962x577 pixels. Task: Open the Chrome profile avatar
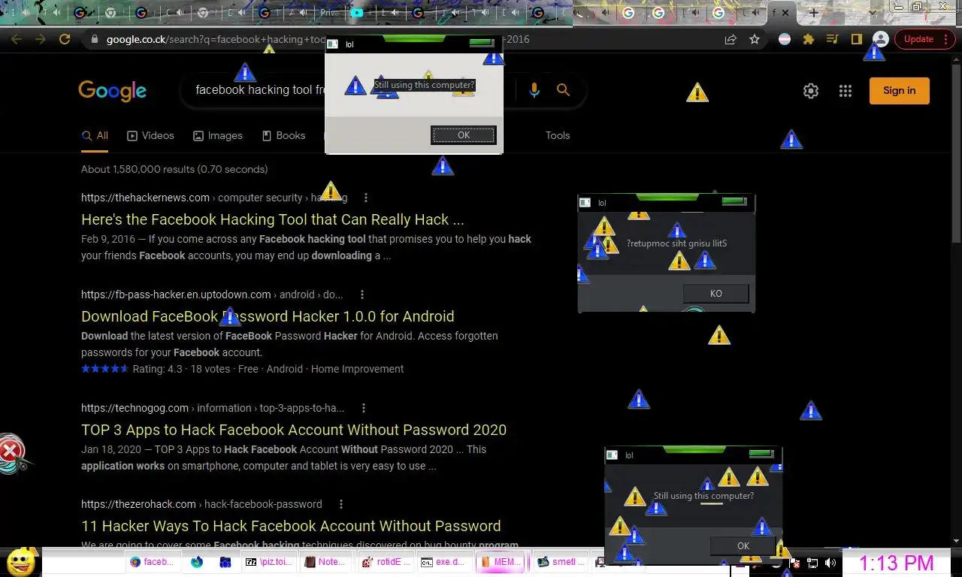(881, 39)
